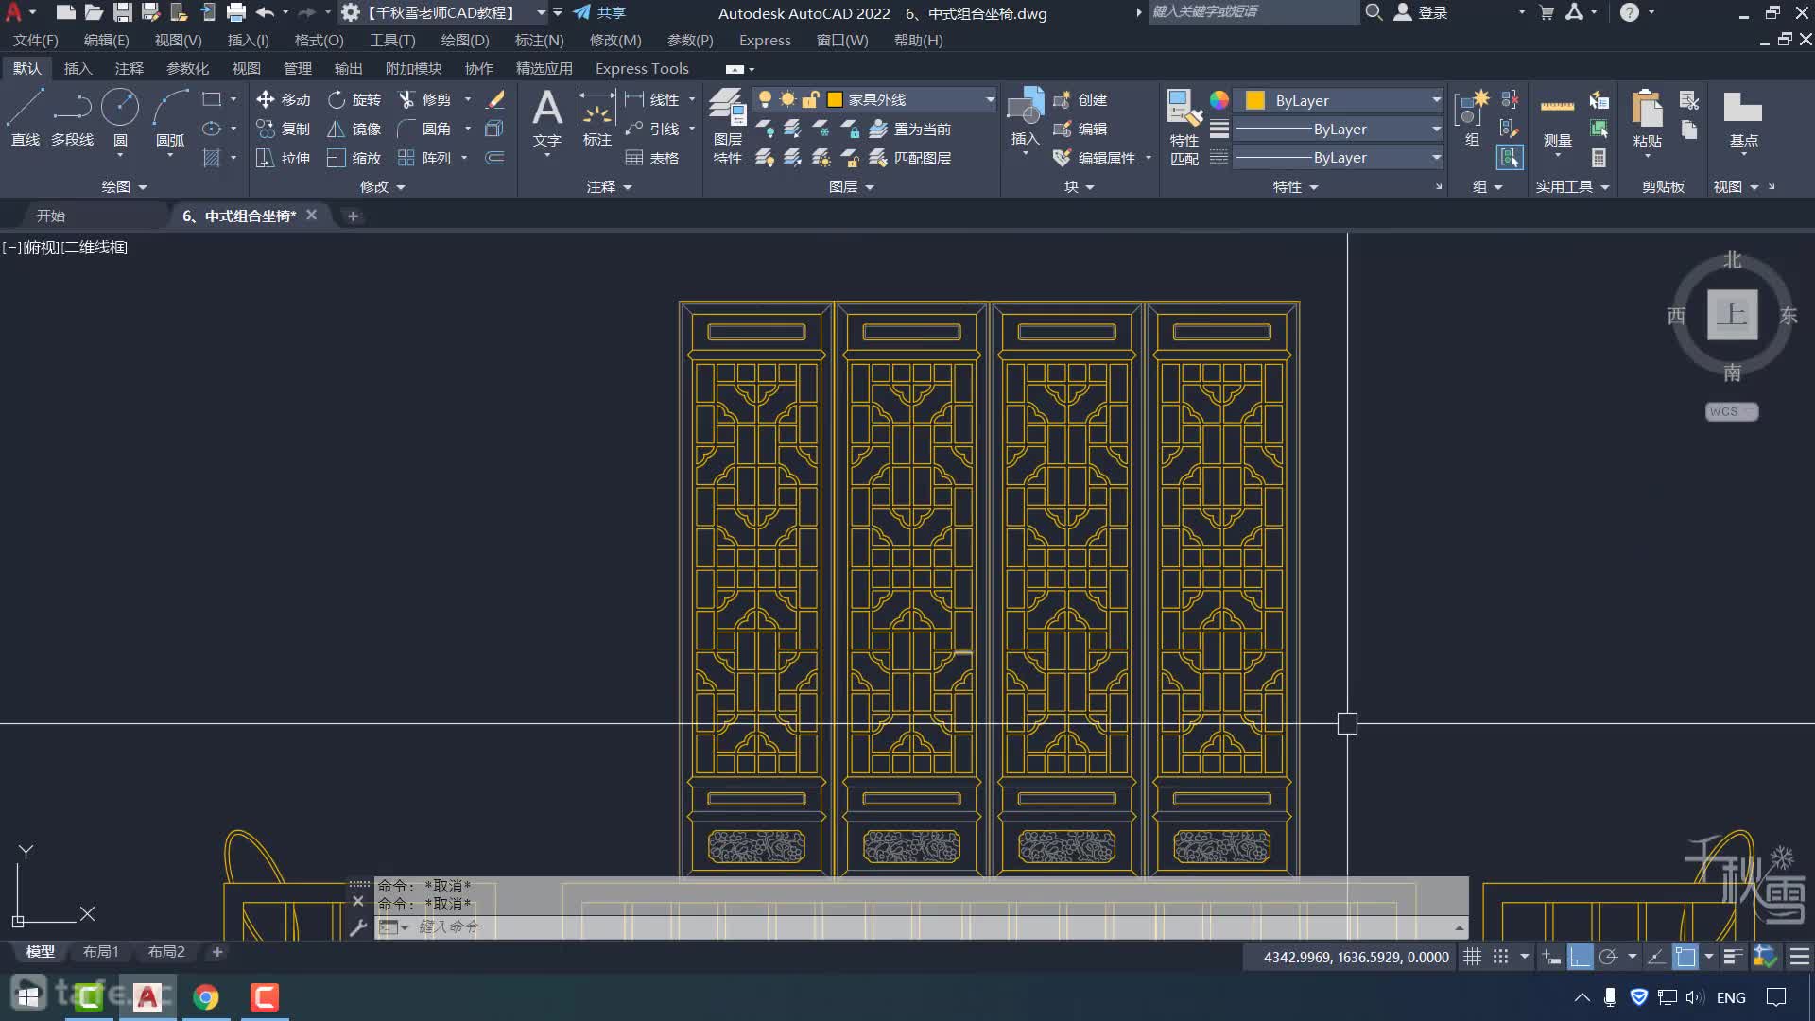The height and width of the screenshot is (1021, 1815).
Task: Click the Mirror (镜像) tool
Action: point(354,129)
